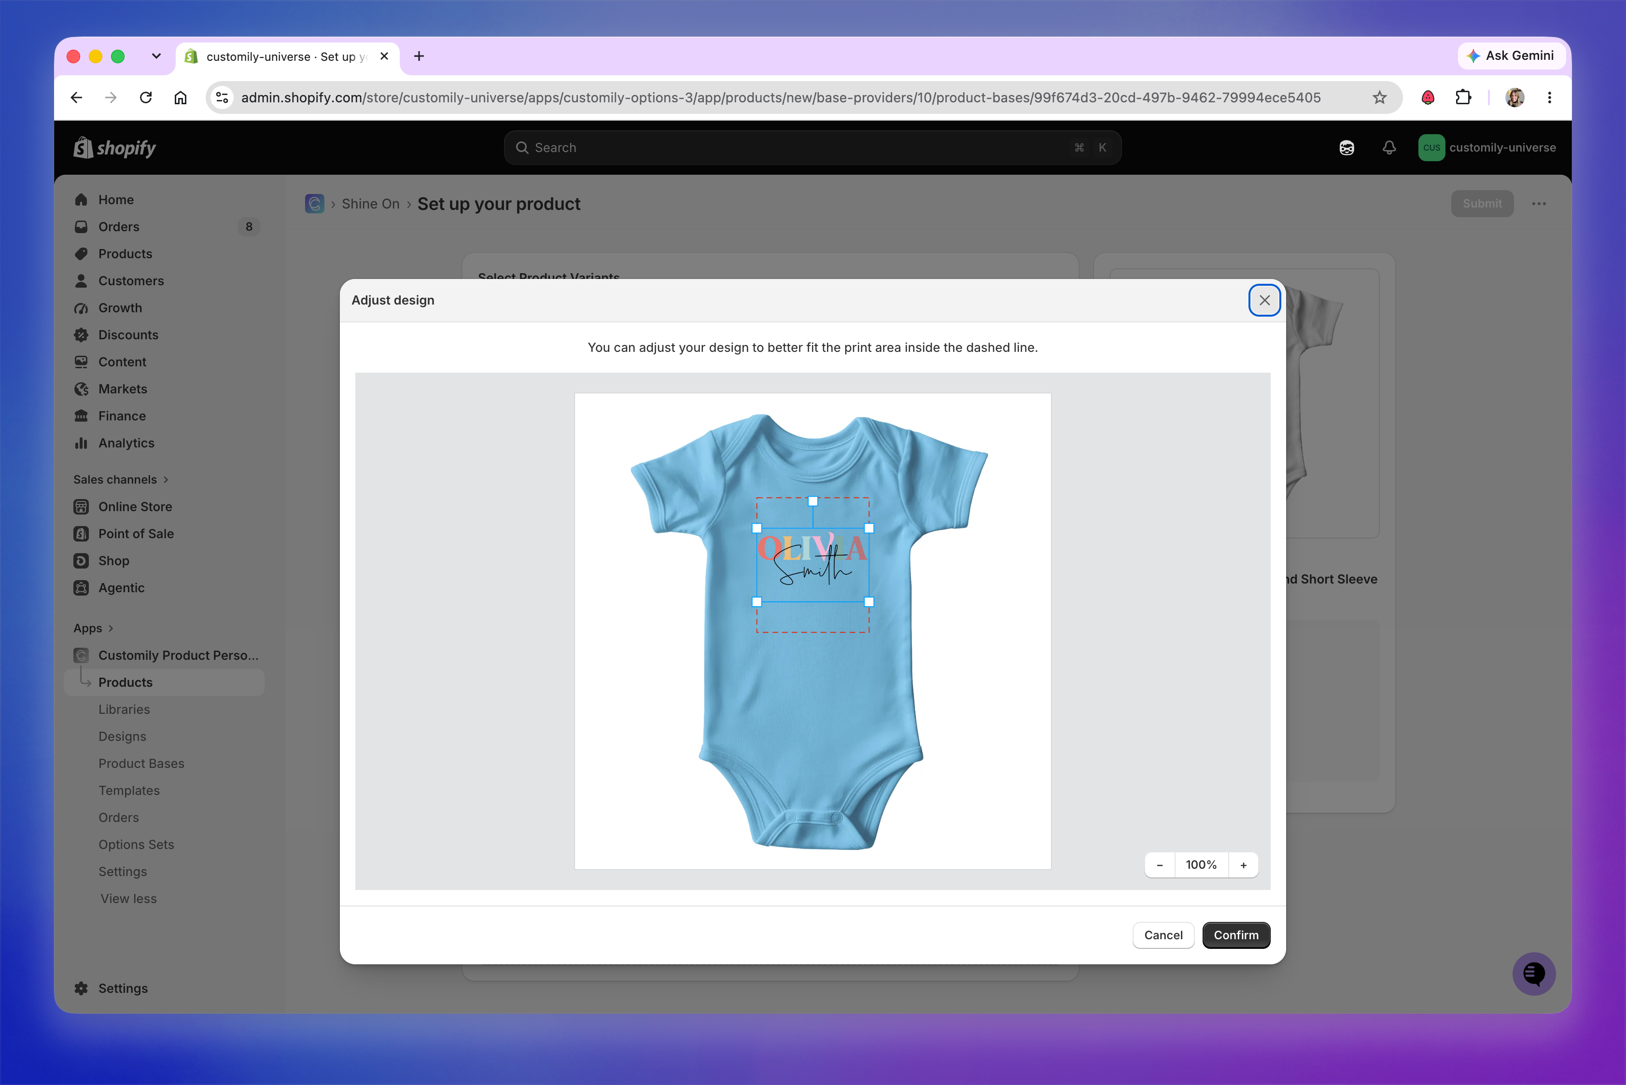Click the bottom-left resize handle of the design
Viewport: 1626px width, 1085px height.
[757, 602]
